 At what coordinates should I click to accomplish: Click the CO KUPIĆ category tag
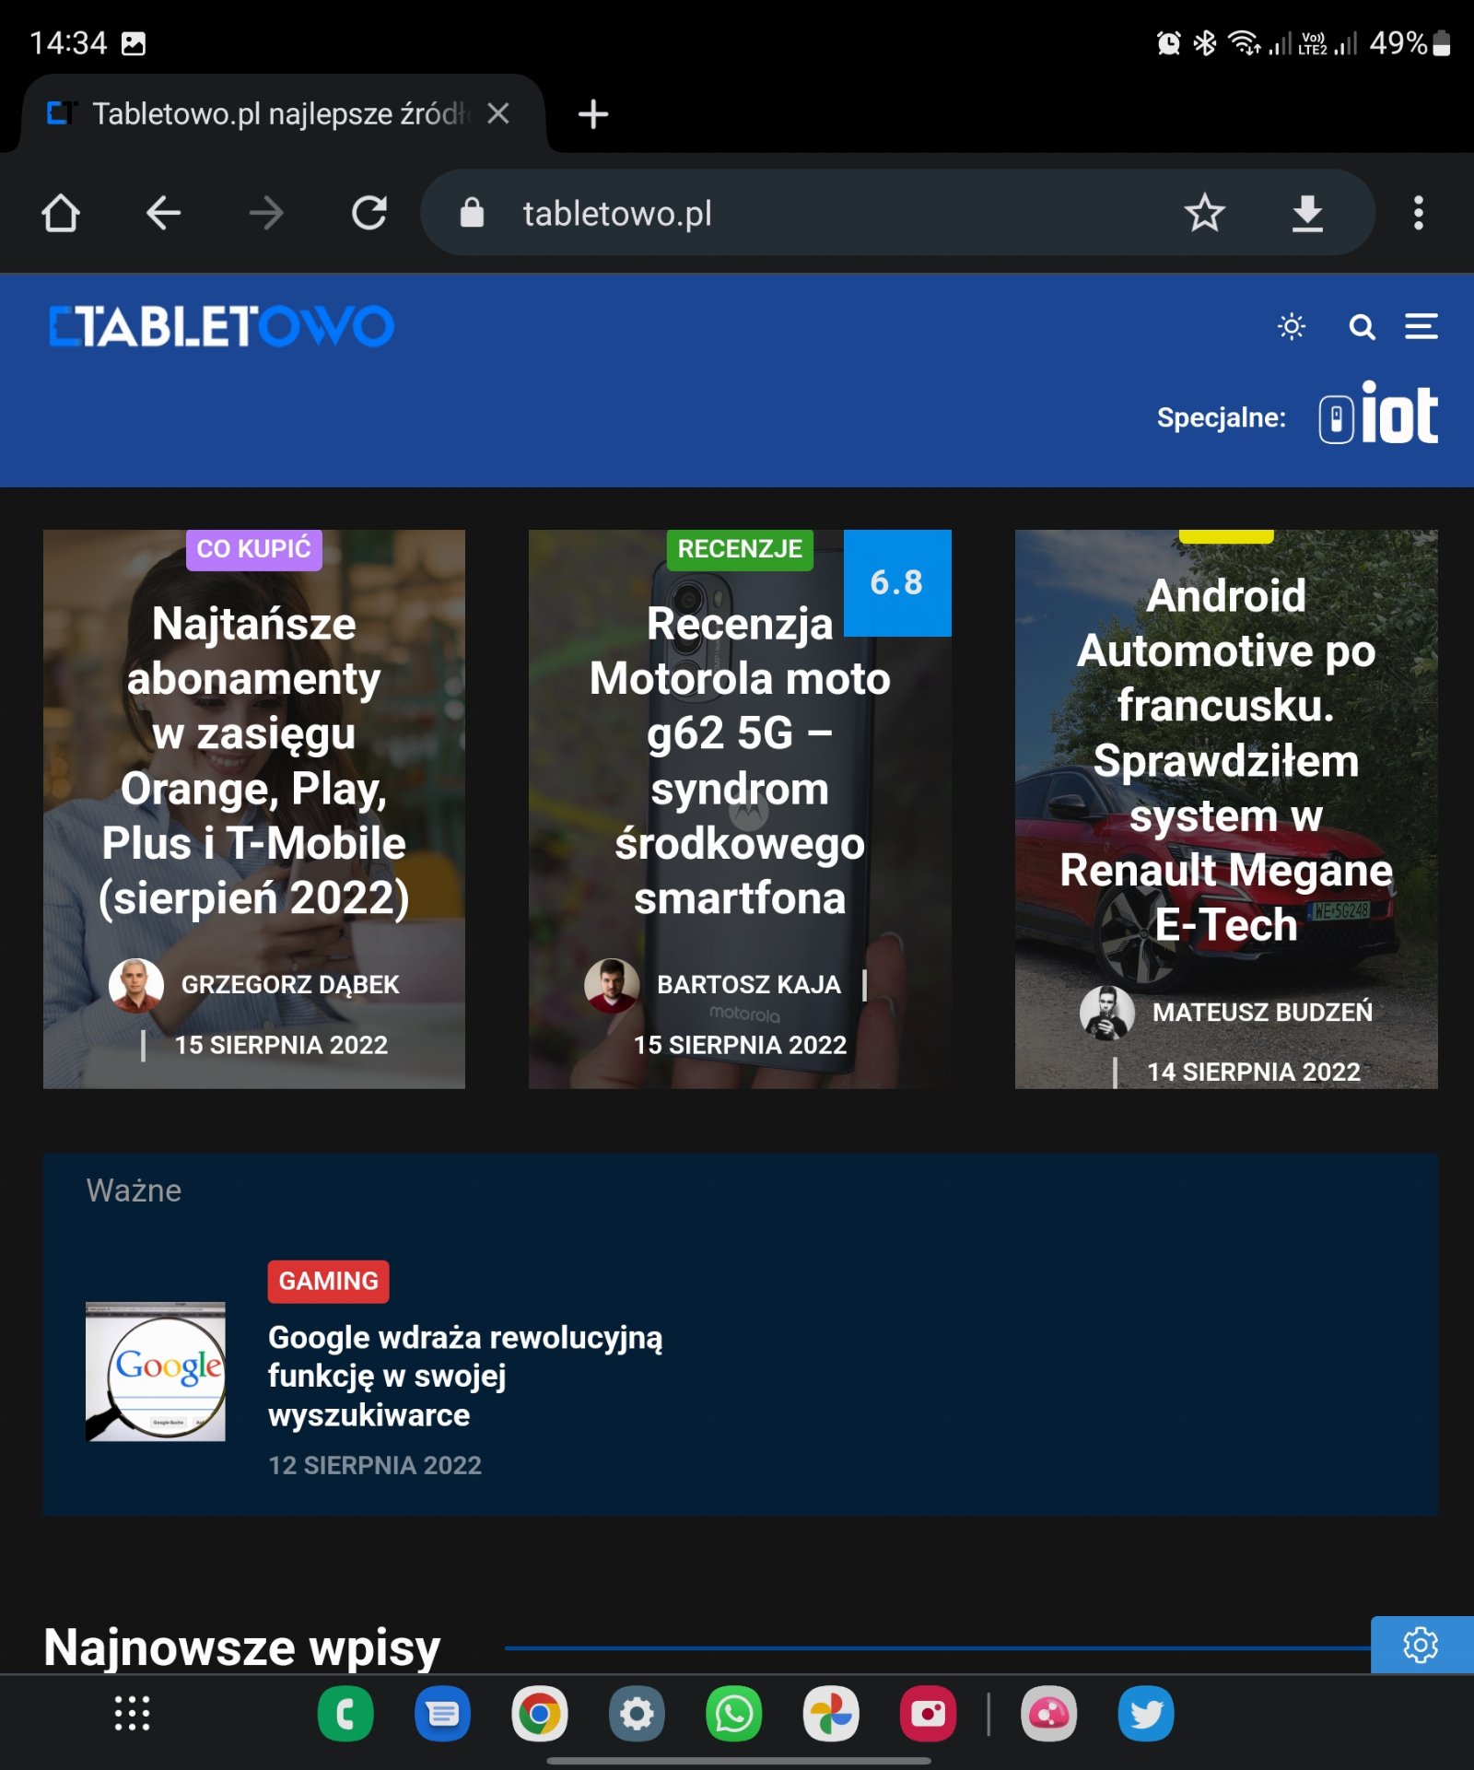[x=254, y=549]
